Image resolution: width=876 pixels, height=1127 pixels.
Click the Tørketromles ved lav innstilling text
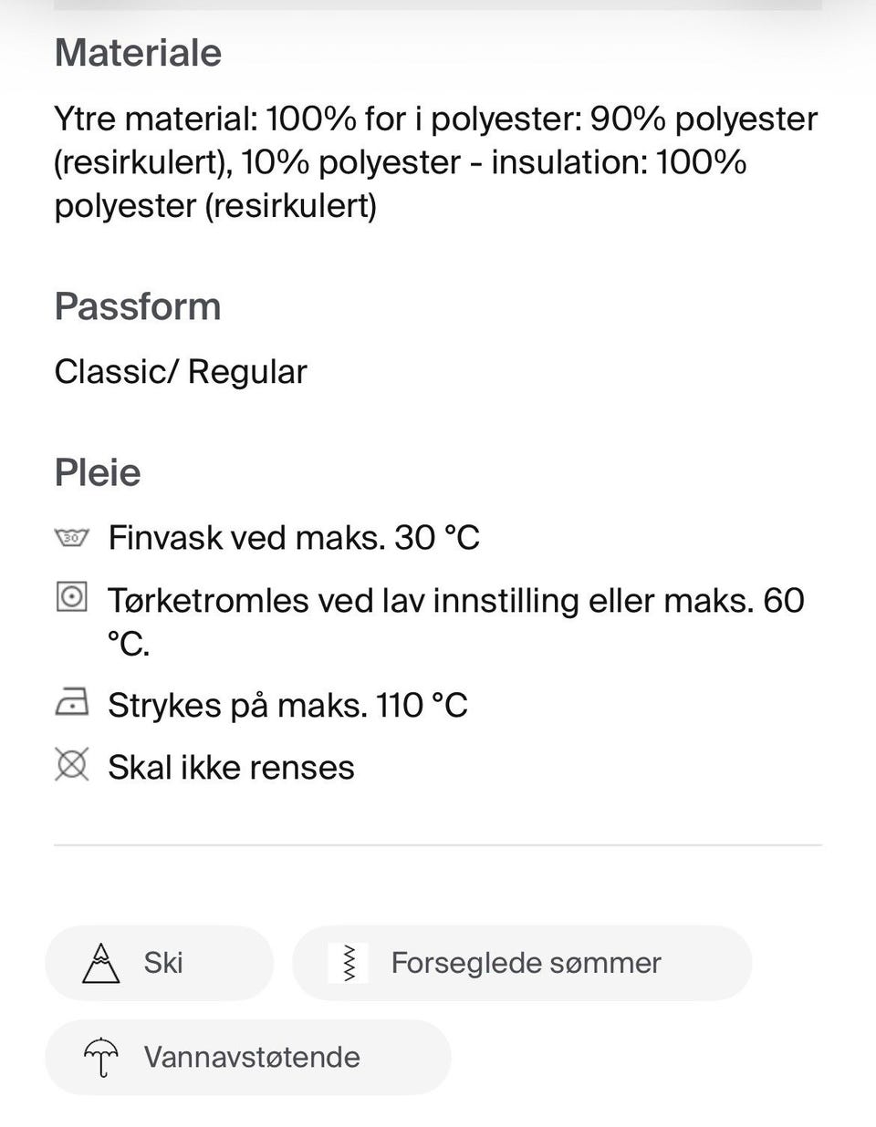click(x=455, y=601)
